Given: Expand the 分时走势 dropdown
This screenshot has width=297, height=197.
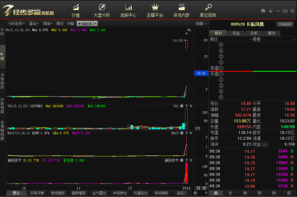Looking at the screenshot, I should 16,24.
